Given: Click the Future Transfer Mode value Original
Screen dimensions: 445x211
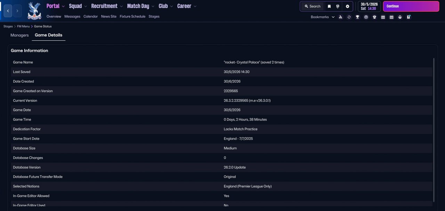Looking at the screenshot, I should [230, 177].
